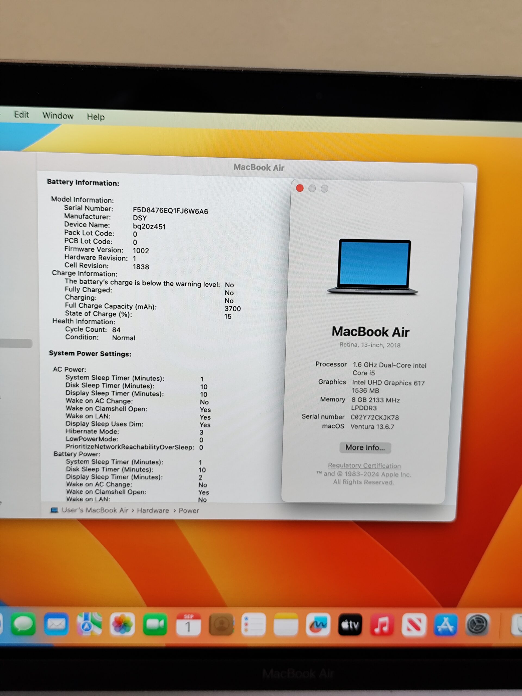Click the zoom button of About window
Viewport: 522px width, 696px height.
point(324,188)
